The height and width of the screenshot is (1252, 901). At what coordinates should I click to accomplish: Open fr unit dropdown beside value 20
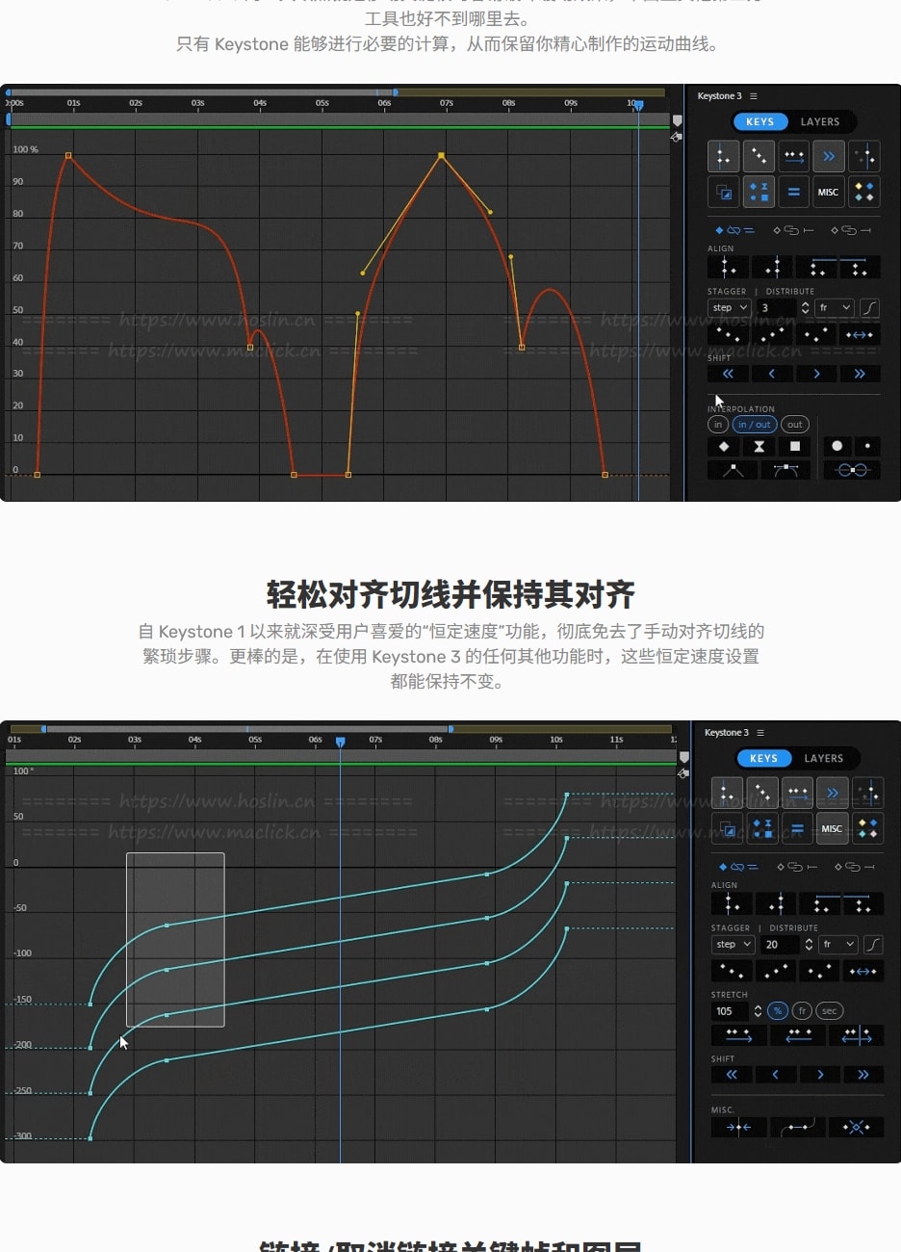point(838,945)
